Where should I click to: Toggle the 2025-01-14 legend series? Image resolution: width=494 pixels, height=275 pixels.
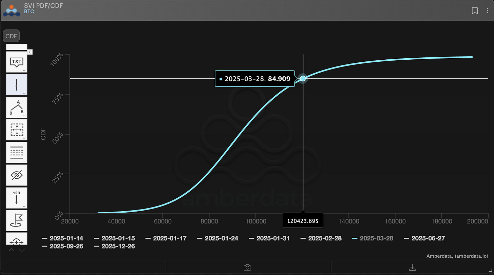pyautogui.click(x=62, y=238)
